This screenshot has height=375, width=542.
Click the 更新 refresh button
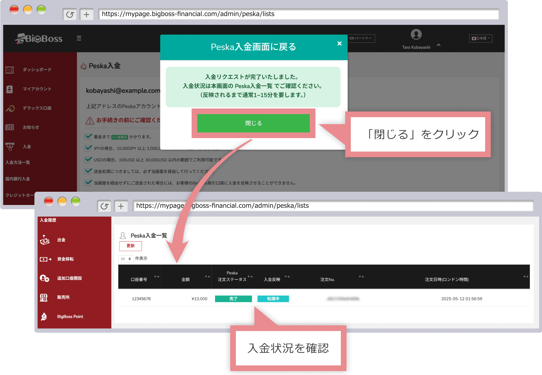[130, 246]
